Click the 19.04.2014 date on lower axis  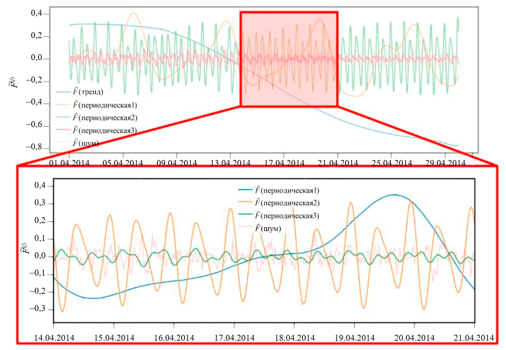[355, 337]
